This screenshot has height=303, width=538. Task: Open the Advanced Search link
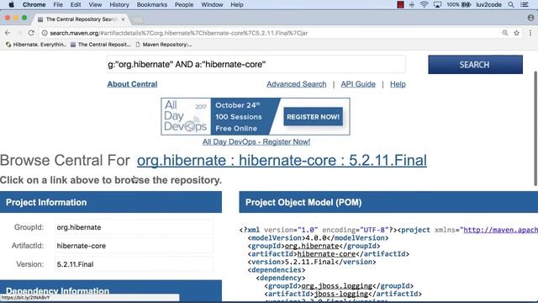[x=297, y=84]
